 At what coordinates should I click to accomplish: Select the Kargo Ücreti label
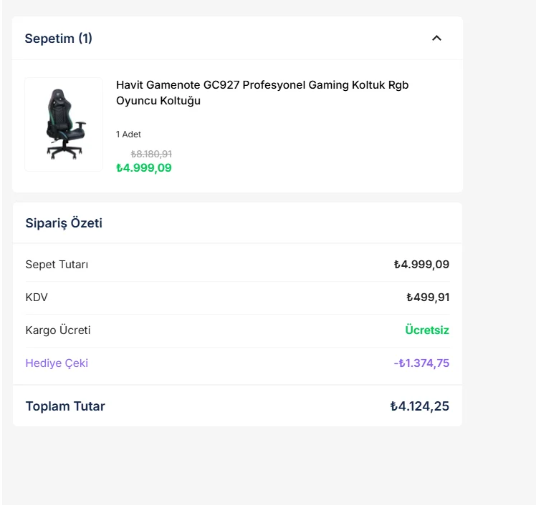[x=58, y=330]
